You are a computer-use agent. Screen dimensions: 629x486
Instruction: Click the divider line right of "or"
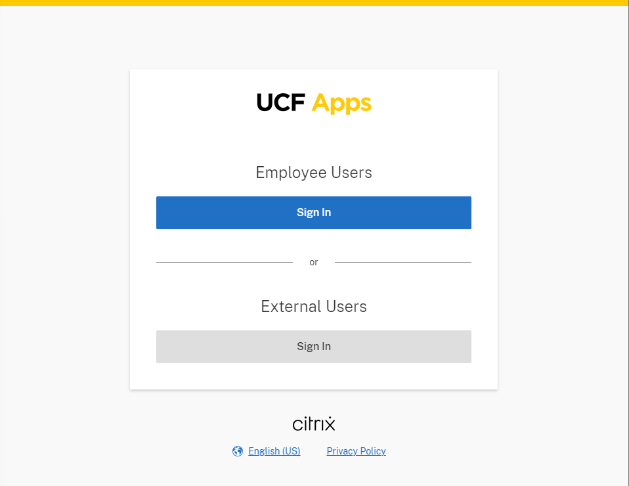click(x=403, y=263)
